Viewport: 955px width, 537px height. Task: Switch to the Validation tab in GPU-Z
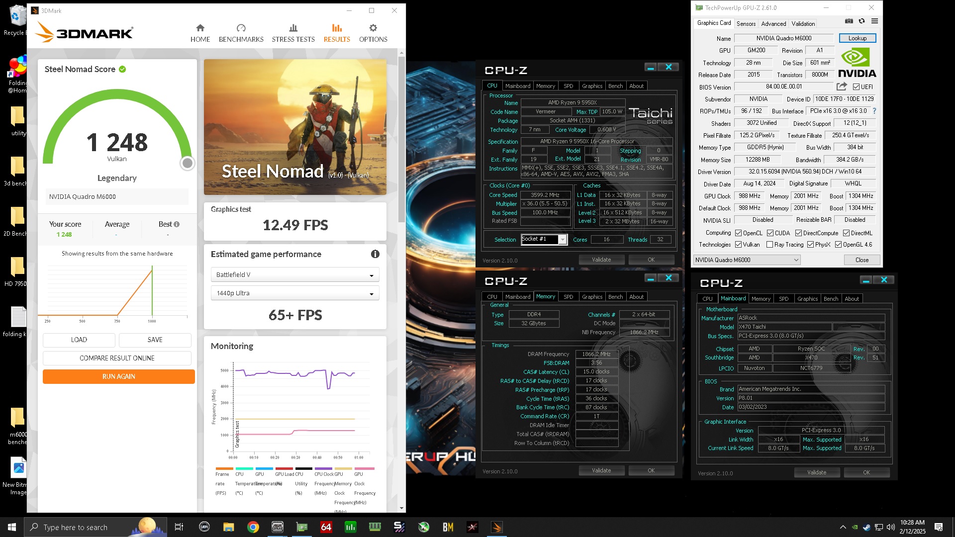point(803,23)
